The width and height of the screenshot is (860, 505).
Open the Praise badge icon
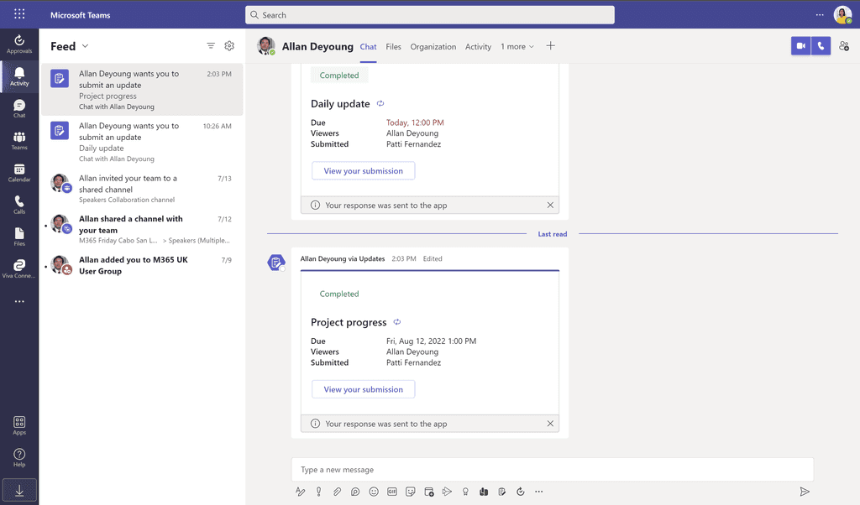click(465, 492)
